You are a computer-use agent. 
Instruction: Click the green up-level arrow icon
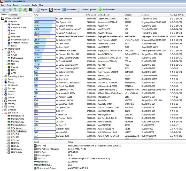click(x=15, y=10)
